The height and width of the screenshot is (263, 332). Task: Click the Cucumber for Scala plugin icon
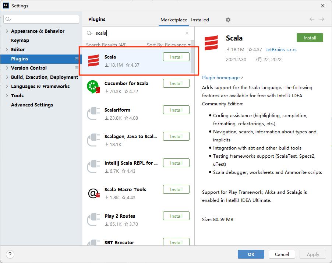[93, 87]
